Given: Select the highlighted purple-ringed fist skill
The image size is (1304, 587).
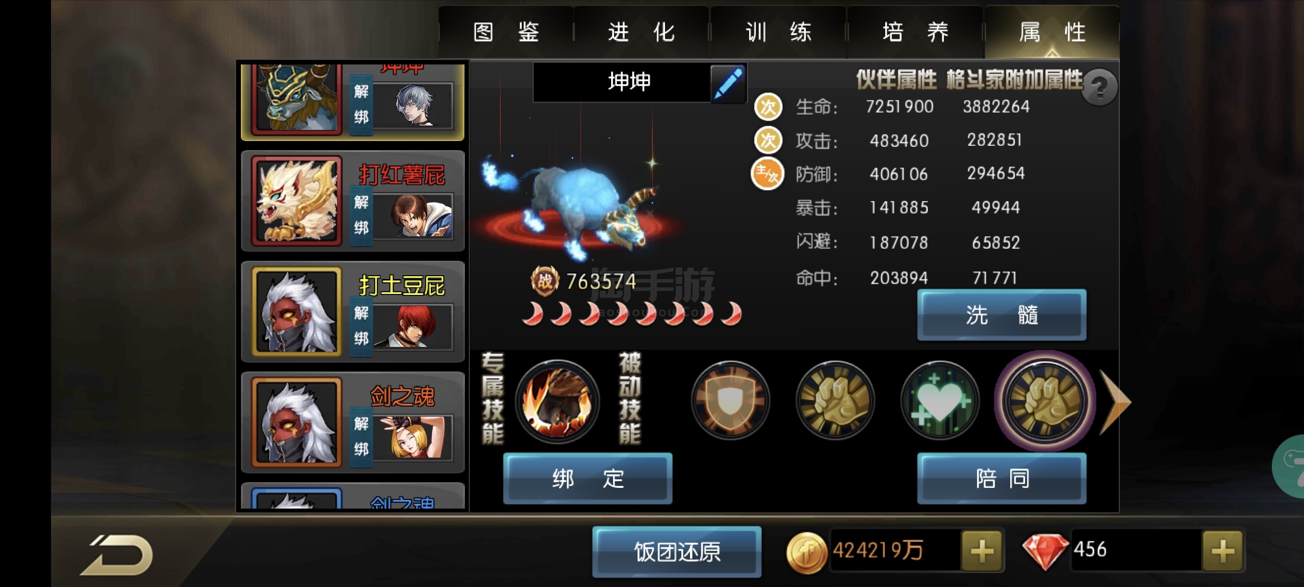Looking at the screenshot, I should tap(1045, 400).
